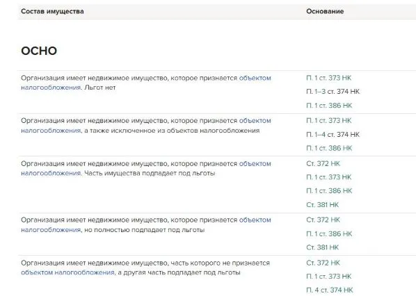Viewport: 416px width, 296px height.
Task: Open 'П. 1 ст. 386 НК' in 'исключенное из объектов' row
Action: tap(329, 148)
